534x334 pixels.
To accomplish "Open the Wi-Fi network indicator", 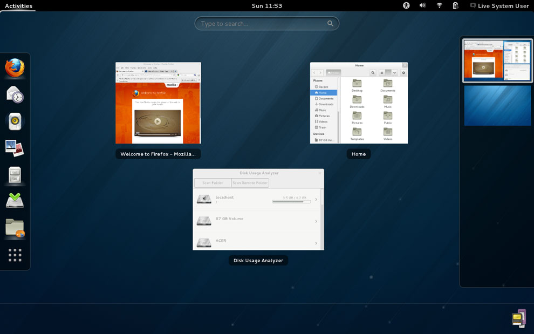I will [439, 5].
